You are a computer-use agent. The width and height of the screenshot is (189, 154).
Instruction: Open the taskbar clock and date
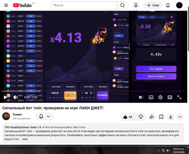[179, 151]
